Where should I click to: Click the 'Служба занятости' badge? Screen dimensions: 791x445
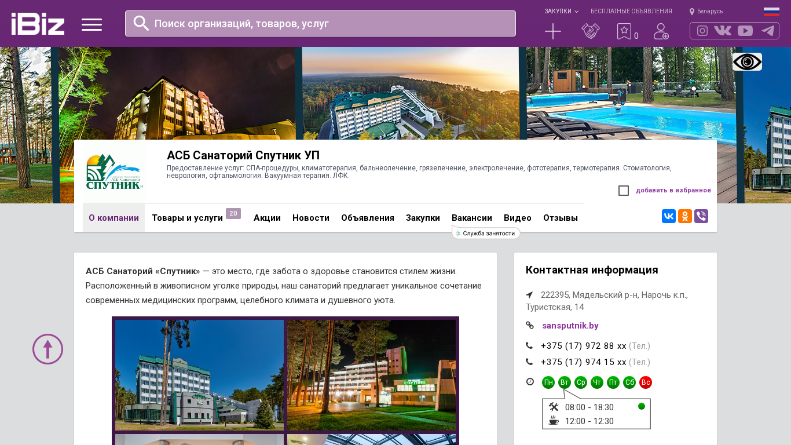[486, 233]
